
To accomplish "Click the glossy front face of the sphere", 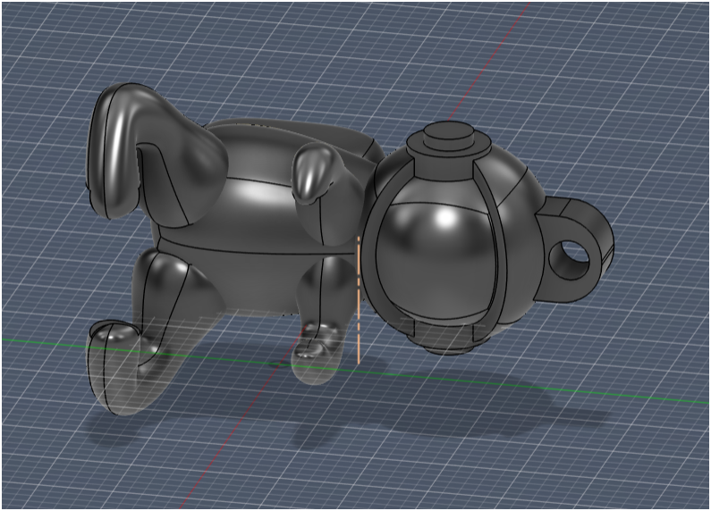I will [x=436, y=262].
